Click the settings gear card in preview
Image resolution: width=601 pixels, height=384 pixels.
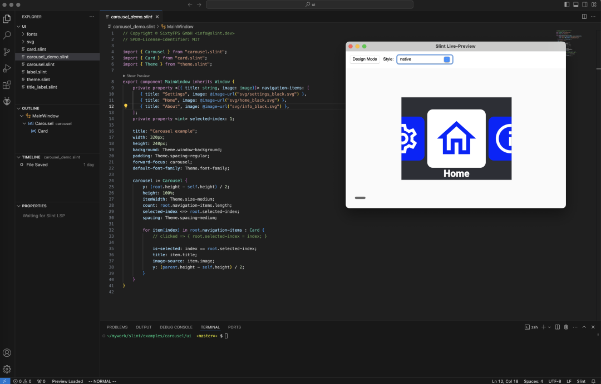pyautogui.click(x=413, y=138)
